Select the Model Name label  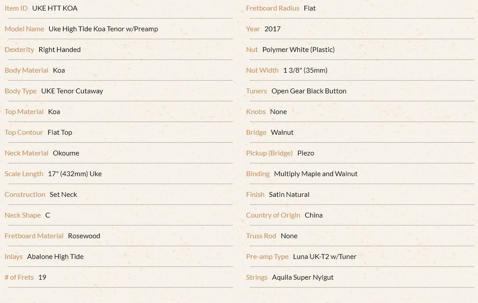click(24, 29)
